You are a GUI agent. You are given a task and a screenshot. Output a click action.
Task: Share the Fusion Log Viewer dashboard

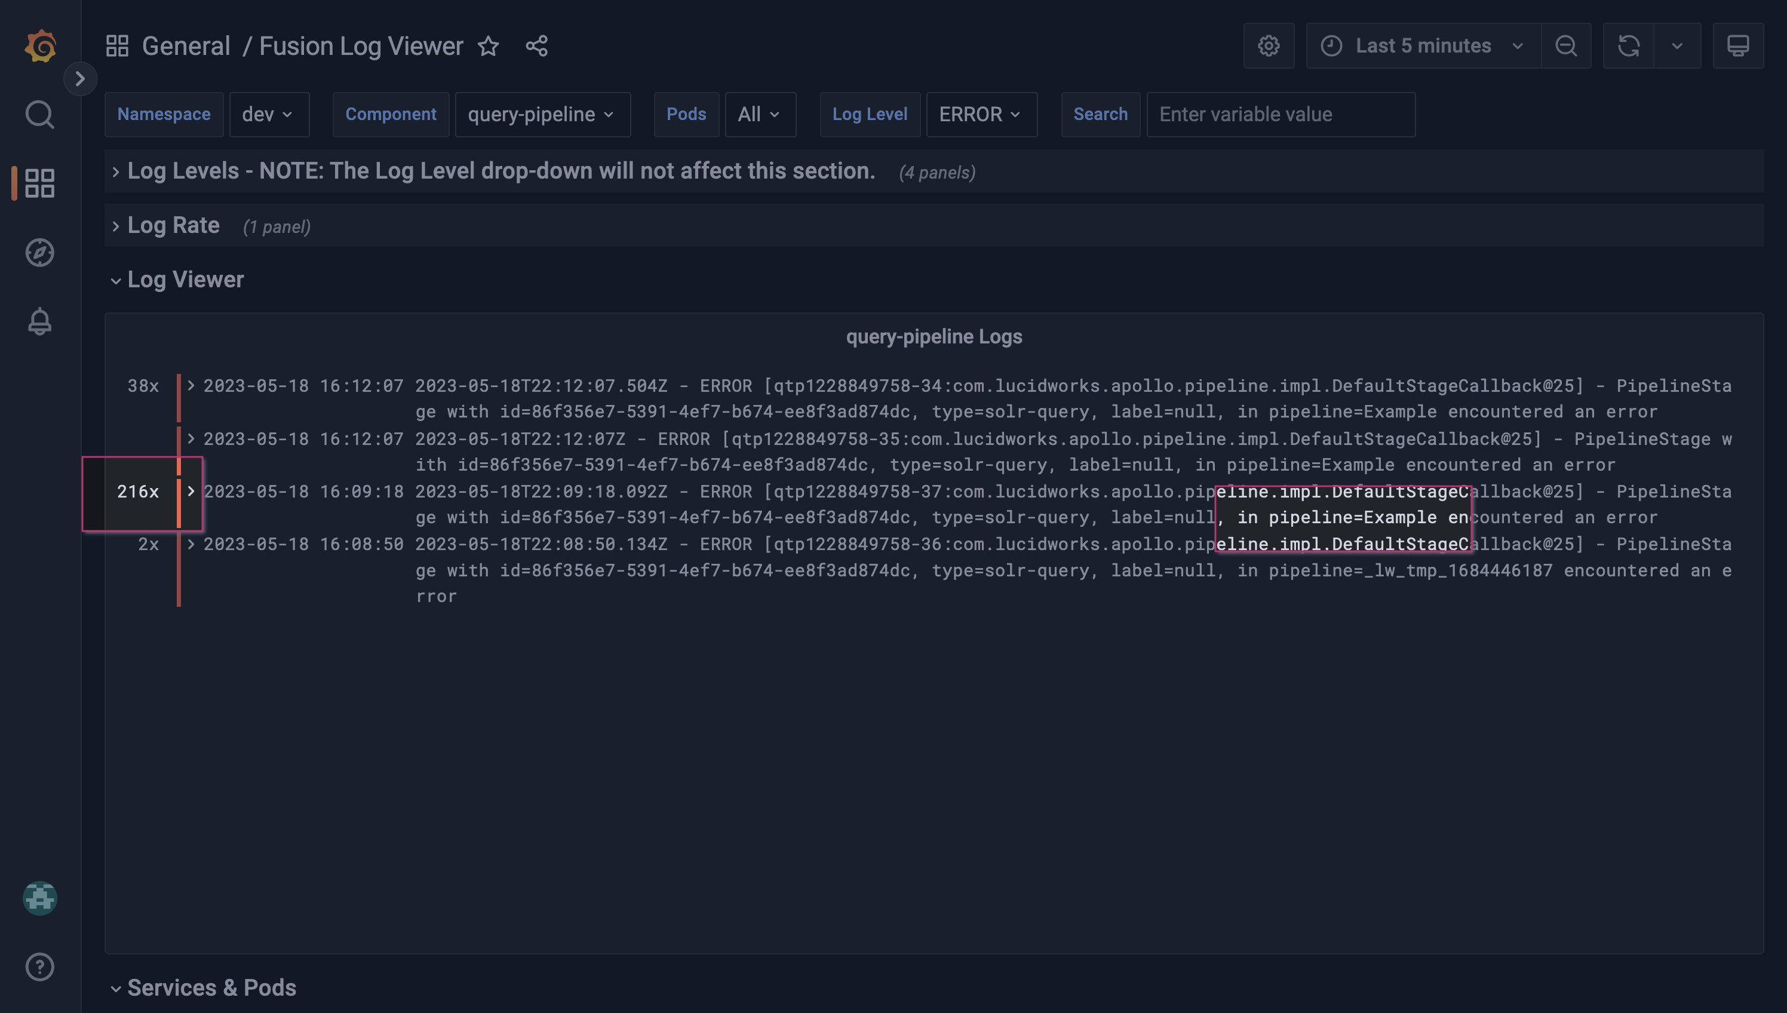click(x=536, y=47)
